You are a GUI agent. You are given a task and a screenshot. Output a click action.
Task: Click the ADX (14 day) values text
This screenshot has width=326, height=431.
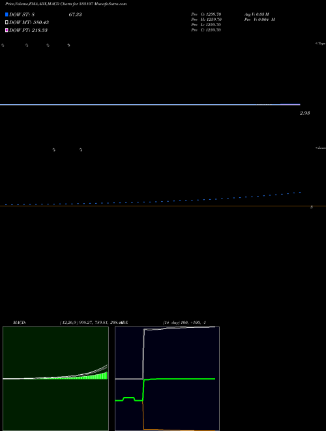[185, 323]
